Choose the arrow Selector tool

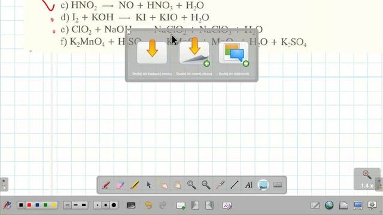pyautogui.click(x=148, y=185)
